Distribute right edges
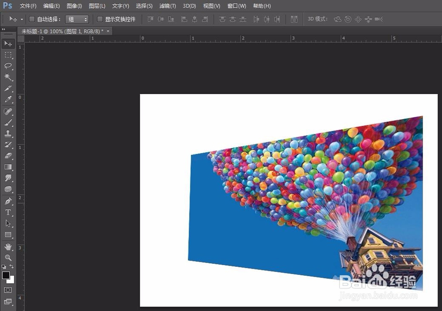Viewport: 442px width, 311px height. point(277,19)
